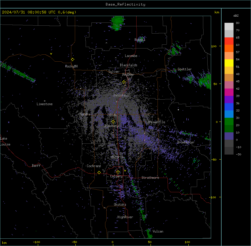Click the Stettler town label
251x246 pixels.
click(185, 69)
